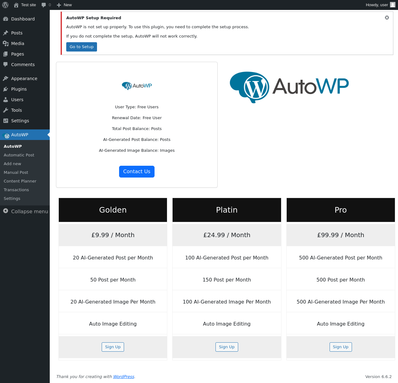Open the comments bubble icon in admin bar
398x383 pixels.
point(44,5)
